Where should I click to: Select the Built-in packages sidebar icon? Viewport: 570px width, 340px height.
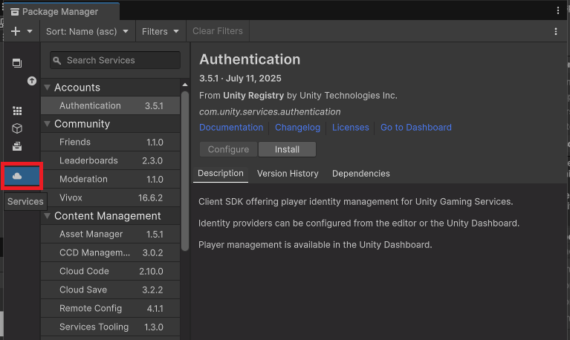(17, 146)
